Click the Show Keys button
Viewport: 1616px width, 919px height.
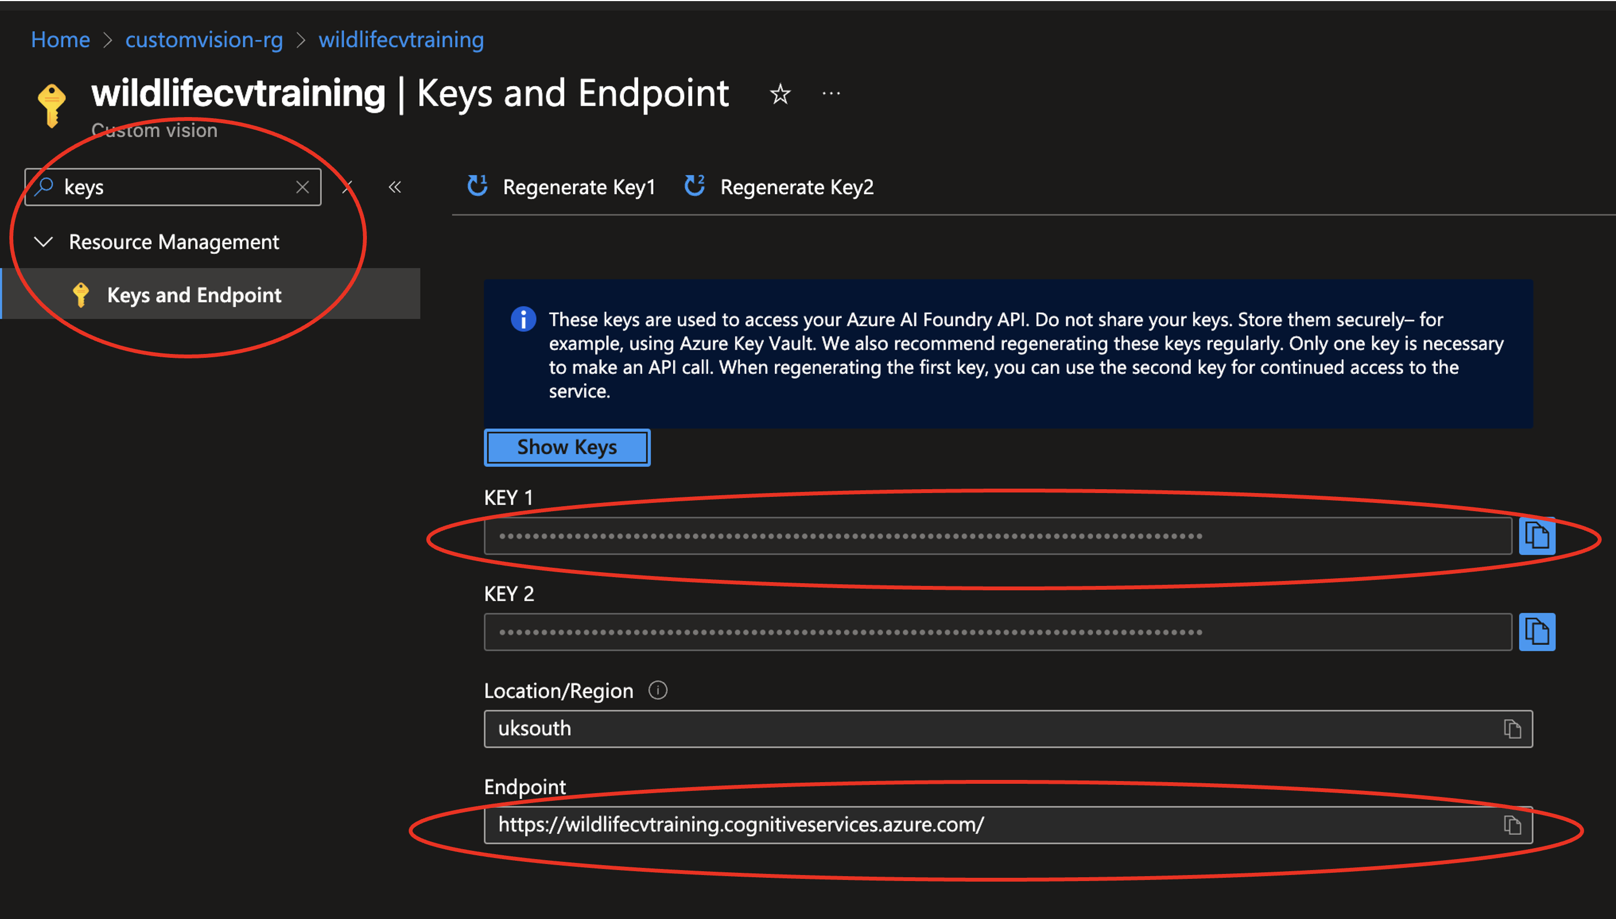(x=567, y=447)
